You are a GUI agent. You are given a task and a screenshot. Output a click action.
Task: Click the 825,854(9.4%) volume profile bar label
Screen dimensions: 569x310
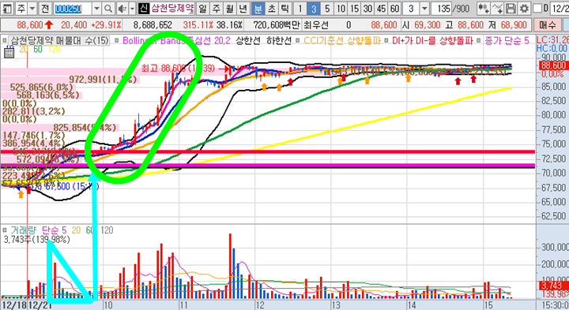pos(85,128)
